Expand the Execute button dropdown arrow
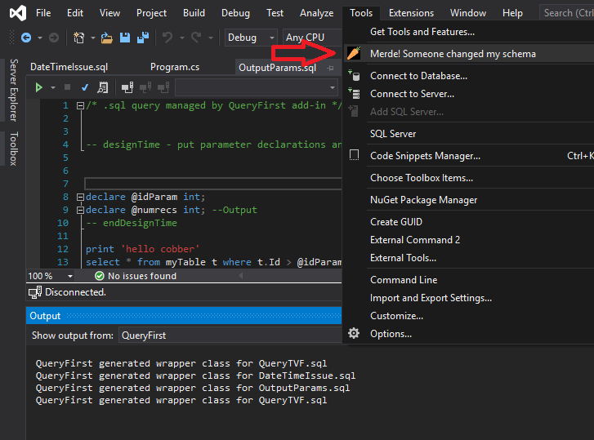 pyautogui.click(x=53, y=88)
